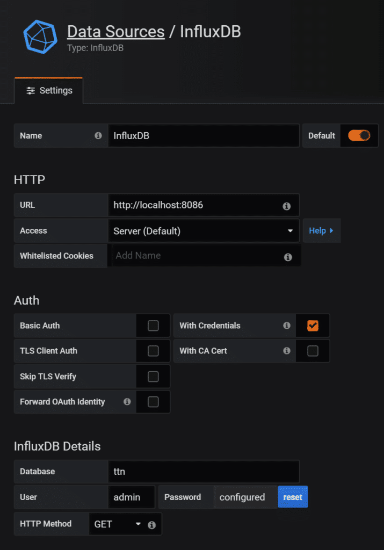Click the reset password button
384x550 pixels.
[x=293, y=497]
